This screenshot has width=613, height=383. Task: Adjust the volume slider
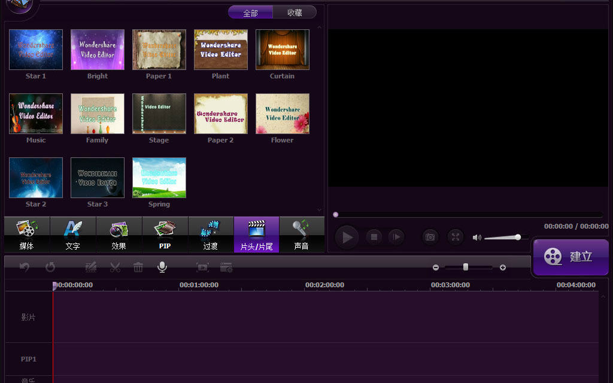point(506,237)
